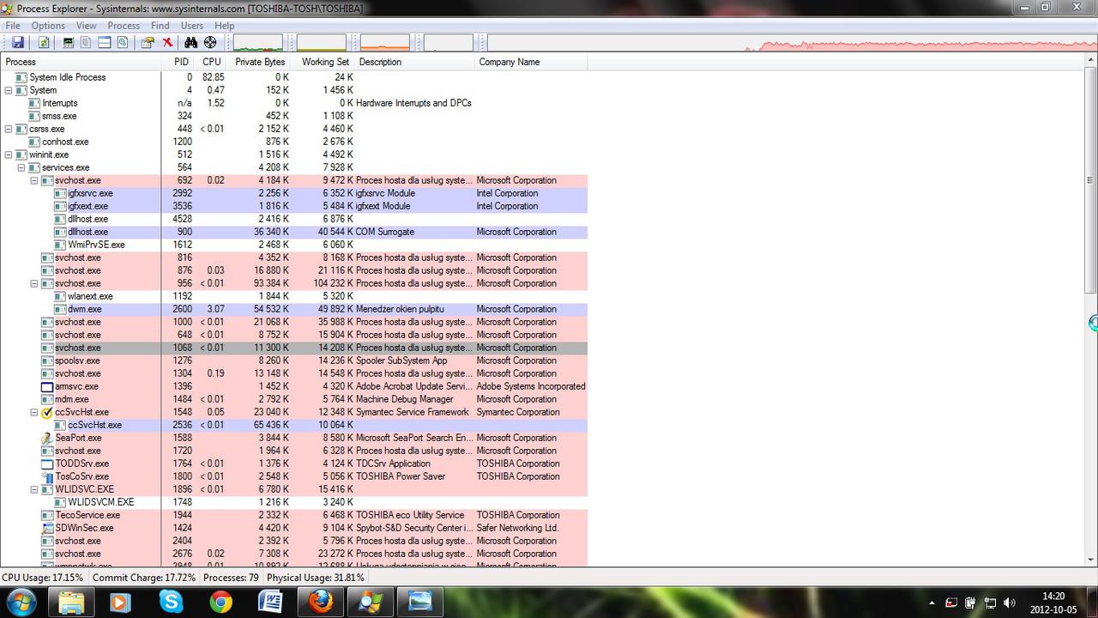Open Google Chrome from the taskbar
Screen dimensions: 1098x618
point(220,602)
